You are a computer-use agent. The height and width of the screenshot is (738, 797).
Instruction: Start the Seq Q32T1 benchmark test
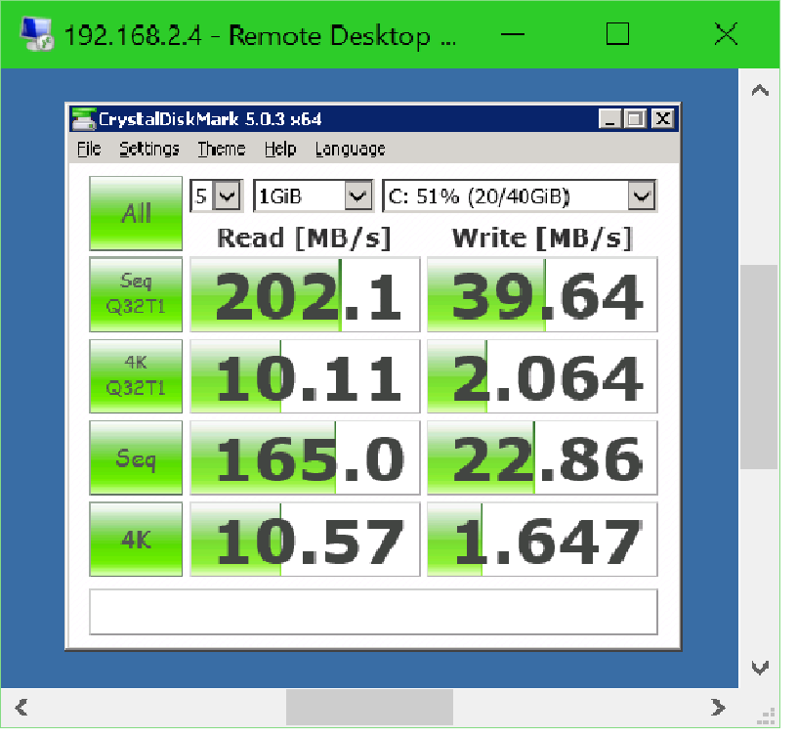pyautogui.click(x=136, y=294)
